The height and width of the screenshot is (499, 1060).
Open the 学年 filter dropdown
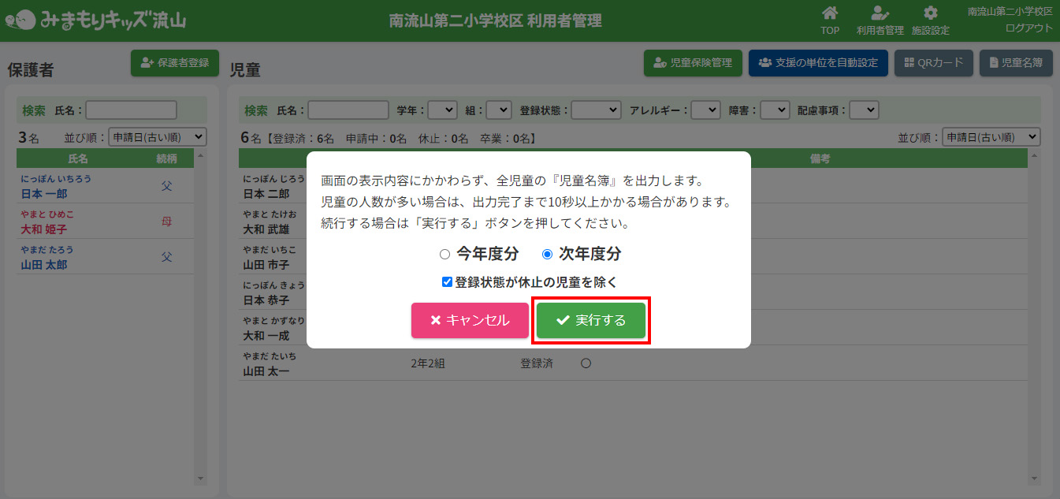pos(441,110)
